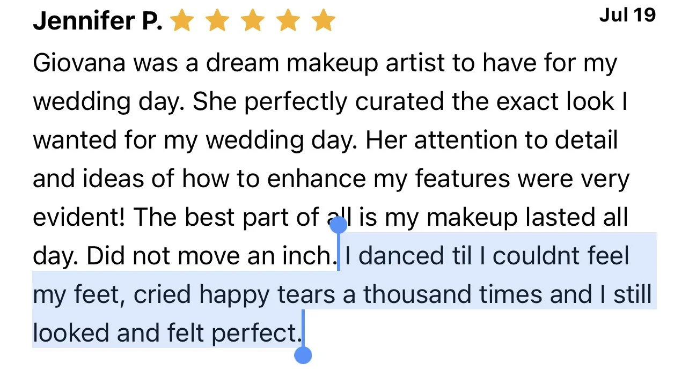Click the word evident! in review
Screen dimensions: 689x370
point(79,217)
